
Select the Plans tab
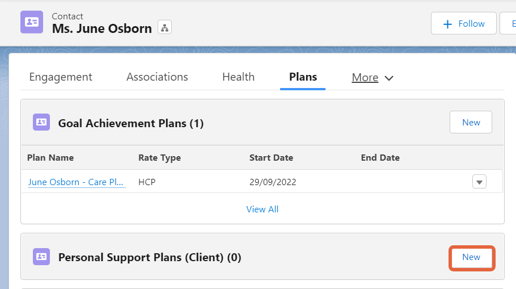point(303,77)
